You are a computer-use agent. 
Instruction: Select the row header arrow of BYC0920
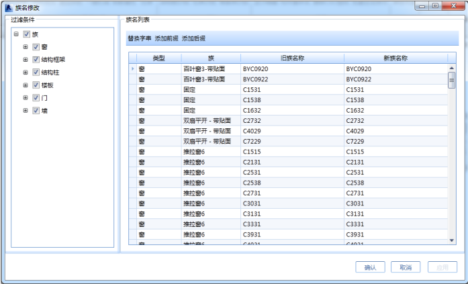133,69
